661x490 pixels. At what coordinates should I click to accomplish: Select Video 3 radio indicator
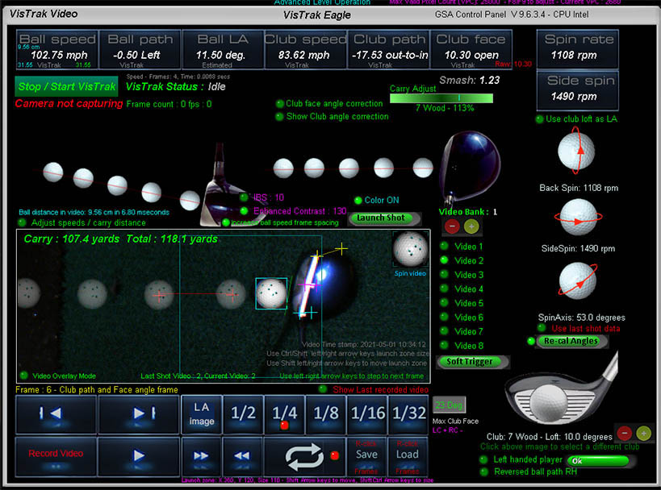pos(444,274)
